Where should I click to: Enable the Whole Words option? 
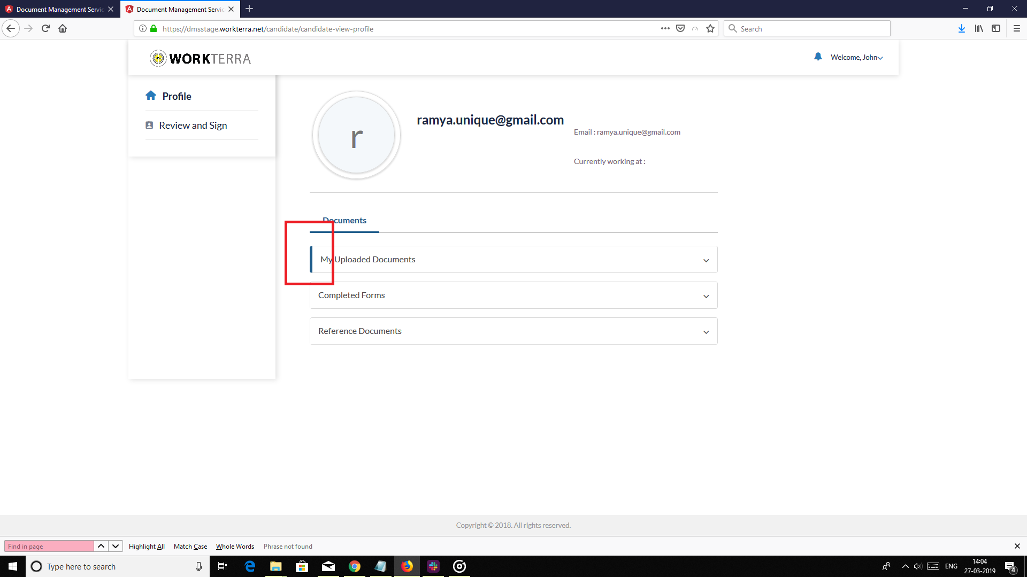tap(235, 546)
